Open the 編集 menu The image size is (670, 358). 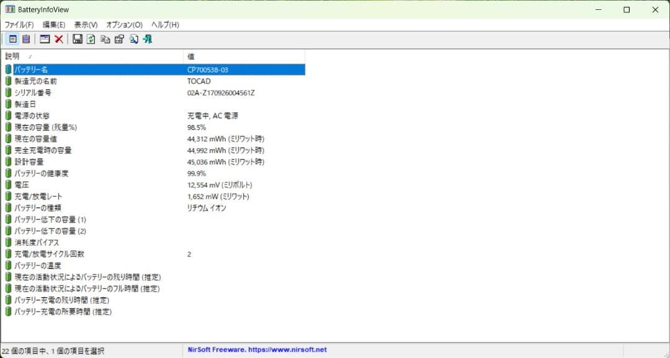point(53,25)
